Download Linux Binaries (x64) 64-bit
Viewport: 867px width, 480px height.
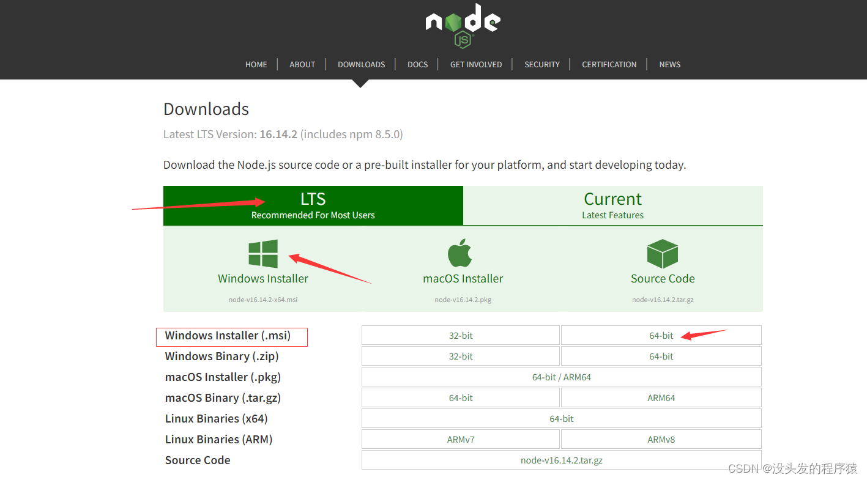562,418
